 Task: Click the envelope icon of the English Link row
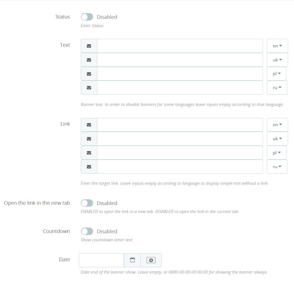(89, 125)
